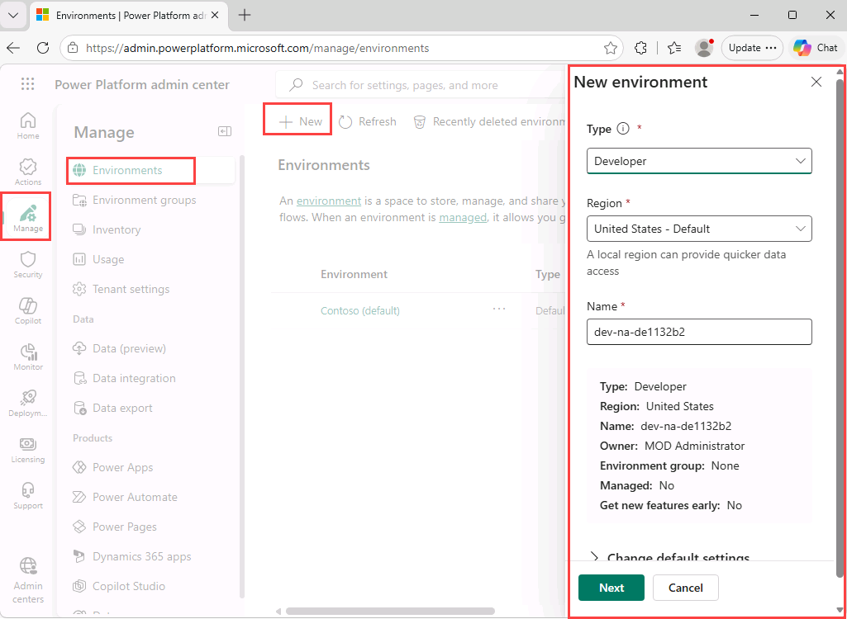This screenshot has width=847, height=619.
Task: Collapse the Manage navigation pane icon
Action: tap(225, 131)
